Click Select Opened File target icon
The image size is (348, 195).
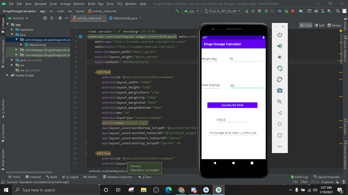(x=45, y=18)
